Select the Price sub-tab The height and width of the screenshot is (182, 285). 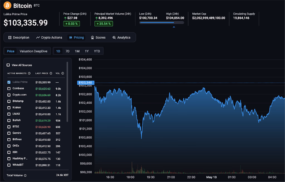11,51
